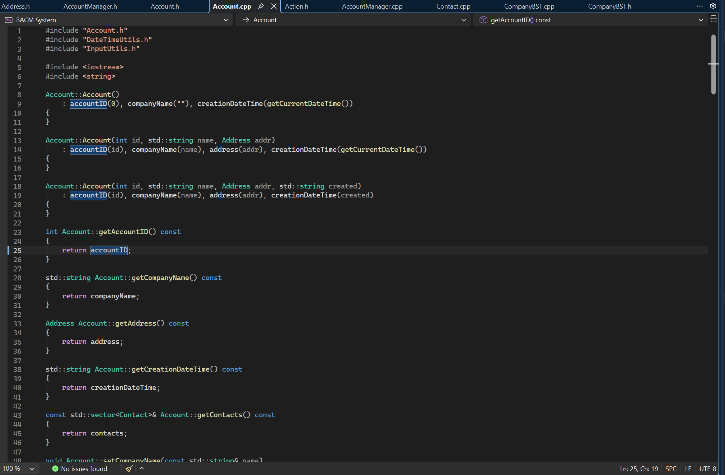Click the green No issues checkmark icon
725x475 pixels.
tap(55, 469)
